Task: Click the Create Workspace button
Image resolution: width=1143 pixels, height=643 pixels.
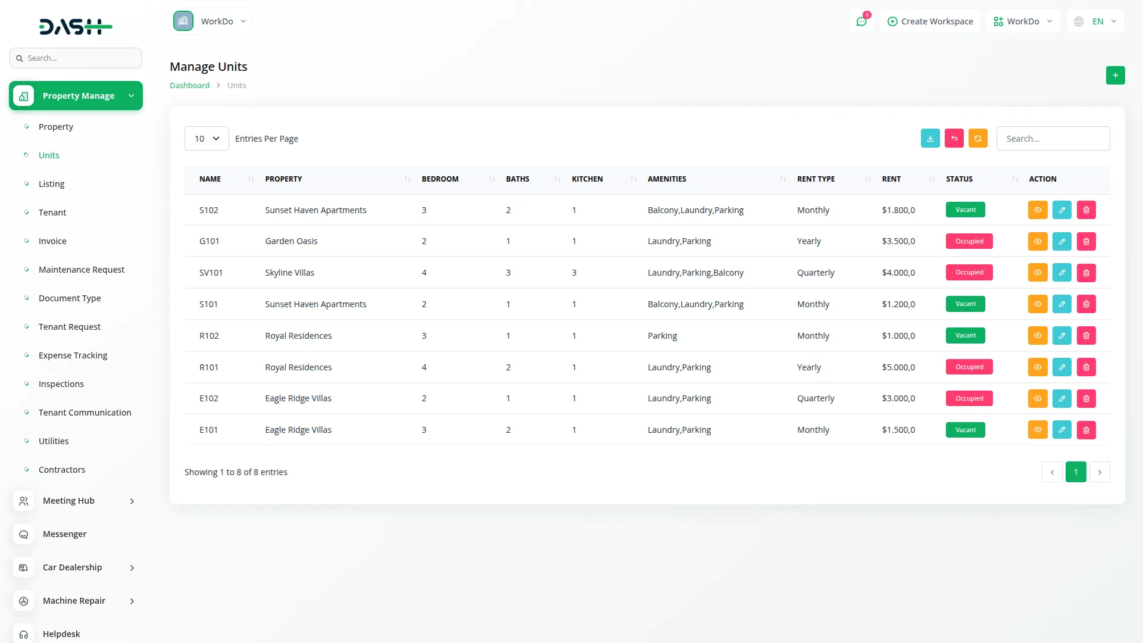Action: (930, 21)
